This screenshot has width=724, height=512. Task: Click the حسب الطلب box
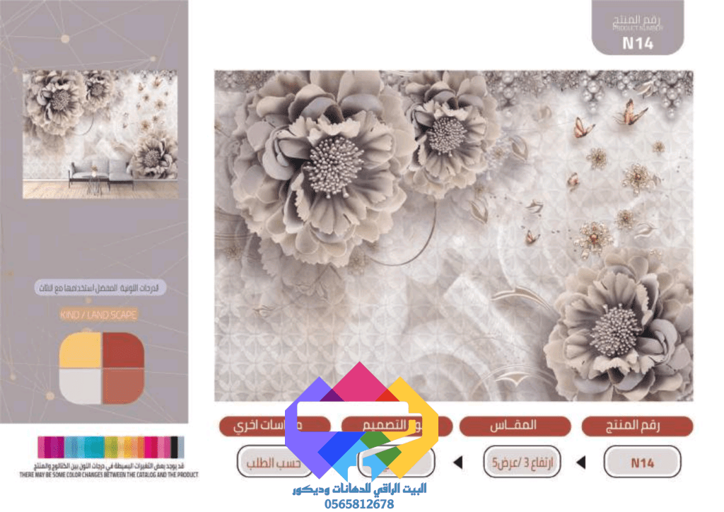coord(274,462)
